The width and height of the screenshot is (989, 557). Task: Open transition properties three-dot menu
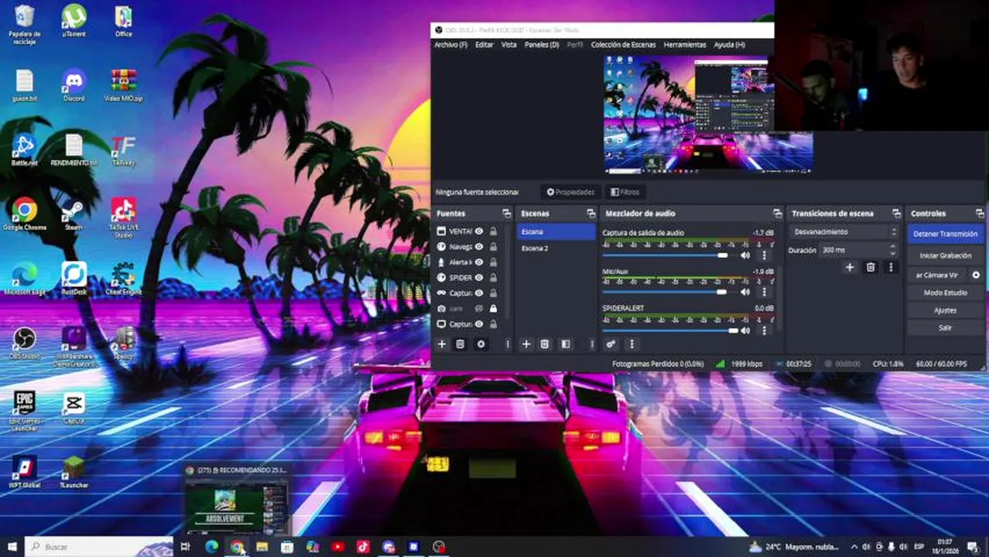[891, 267]
